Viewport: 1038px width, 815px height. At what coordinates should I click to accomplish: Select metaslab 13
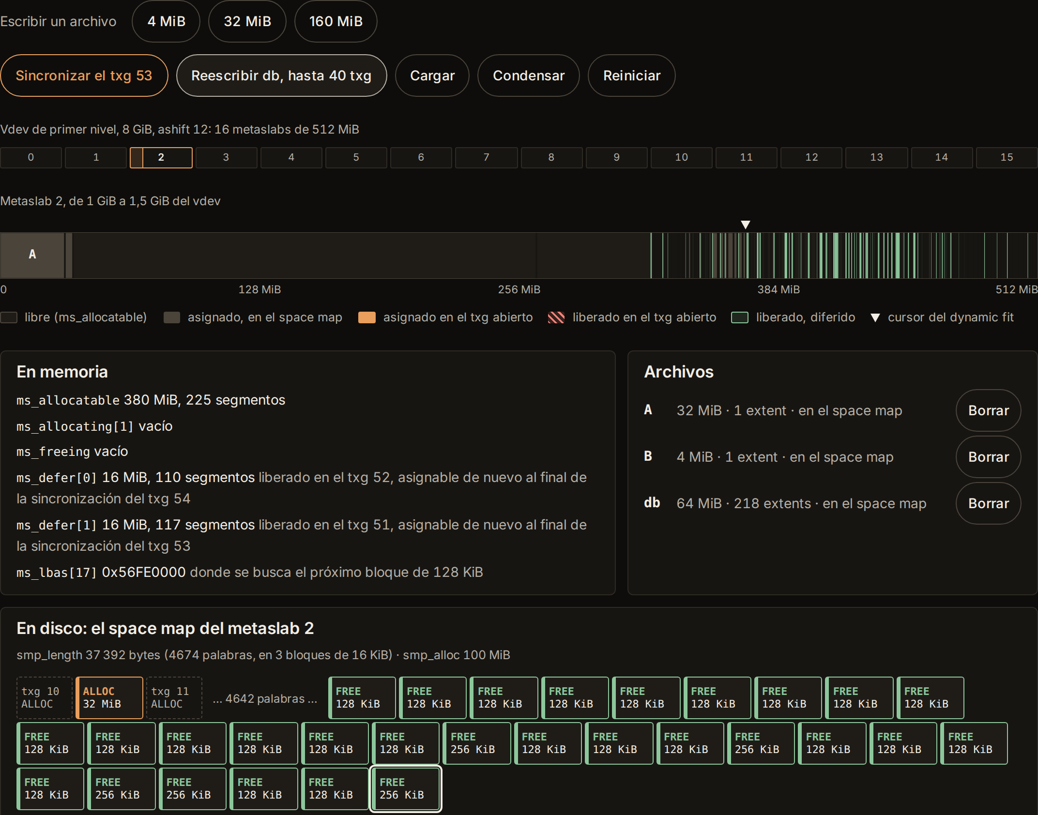877,157
